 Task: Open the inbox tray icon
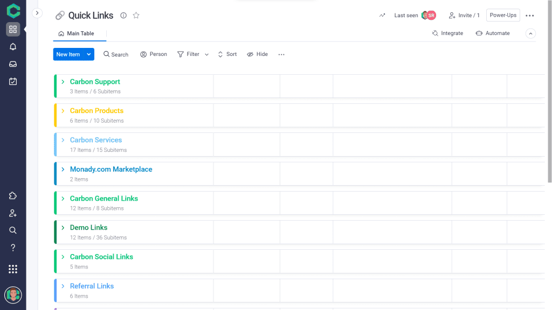tap(13, 64)
